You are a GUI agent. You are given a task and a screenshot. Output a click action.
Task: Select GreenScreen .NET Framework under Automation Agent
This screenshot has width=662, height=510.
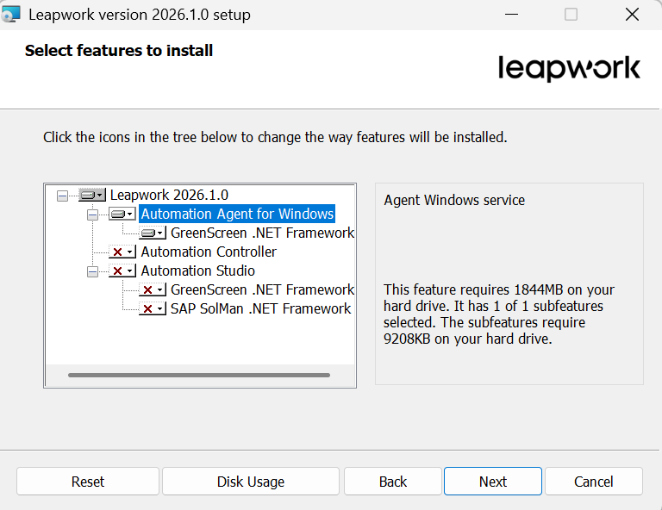point(262,233)
